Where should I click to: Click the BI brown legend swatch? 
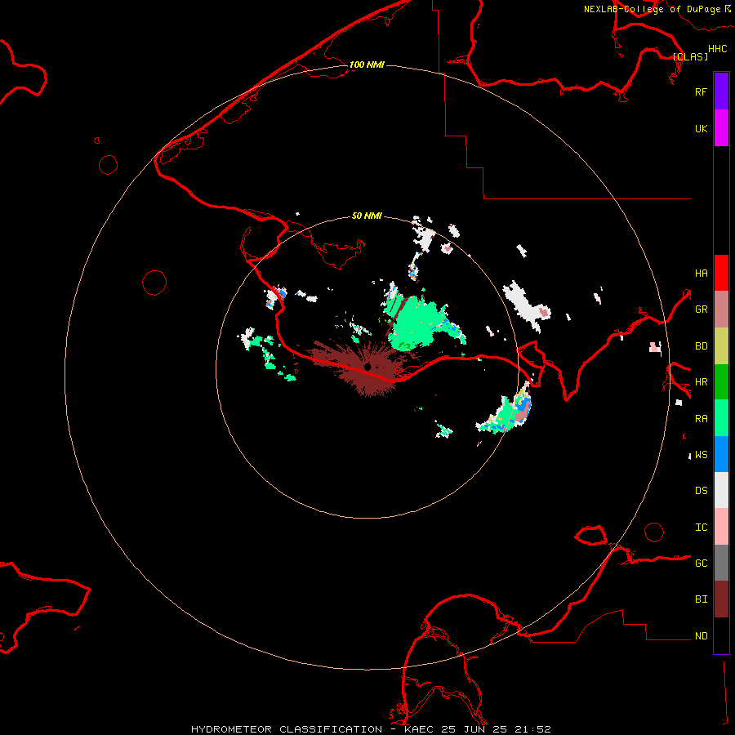point(721,599)
